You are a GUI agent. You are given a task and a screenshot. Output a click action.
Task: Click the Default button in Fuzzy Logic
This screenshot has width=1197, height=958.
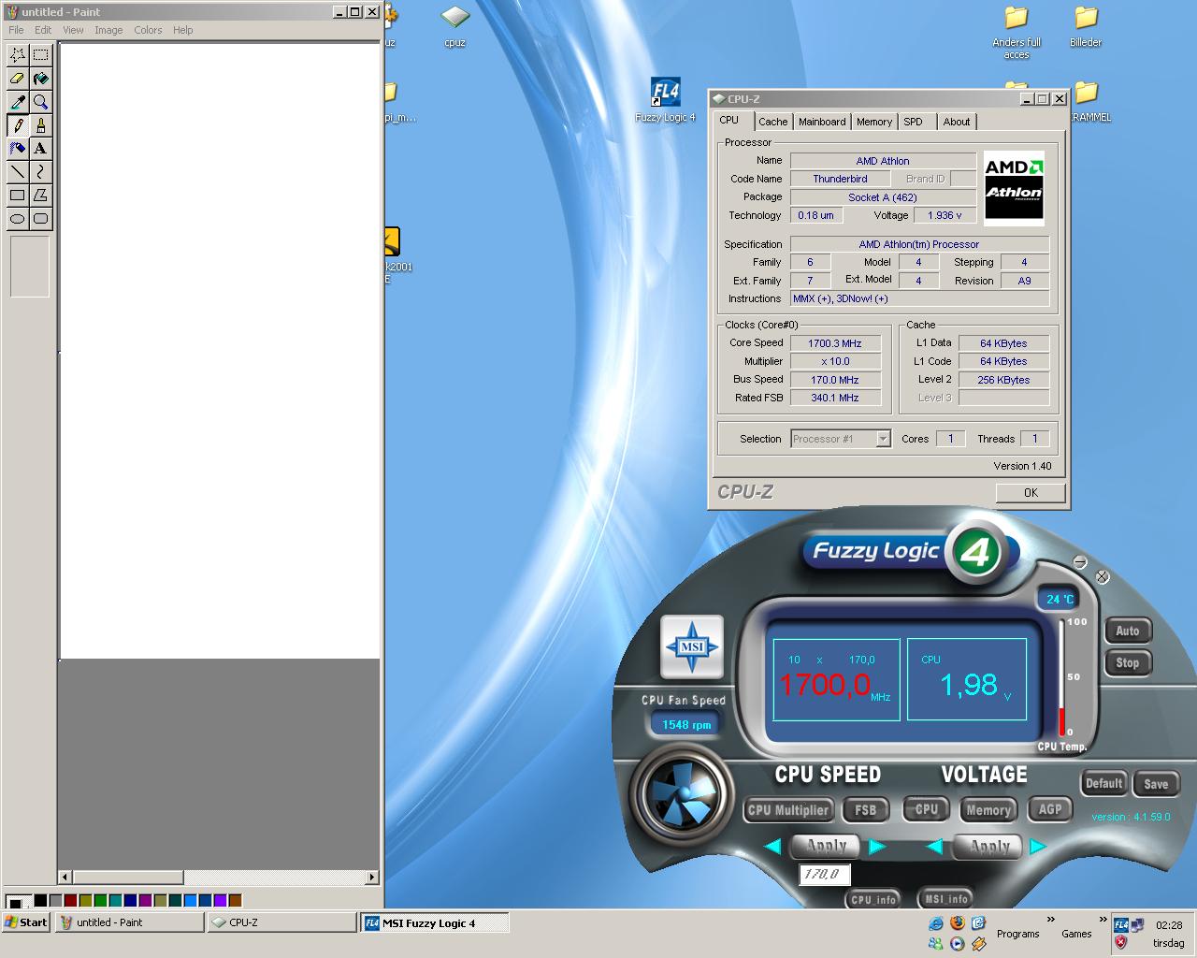pyautogui.click(x=1103, y=784)
